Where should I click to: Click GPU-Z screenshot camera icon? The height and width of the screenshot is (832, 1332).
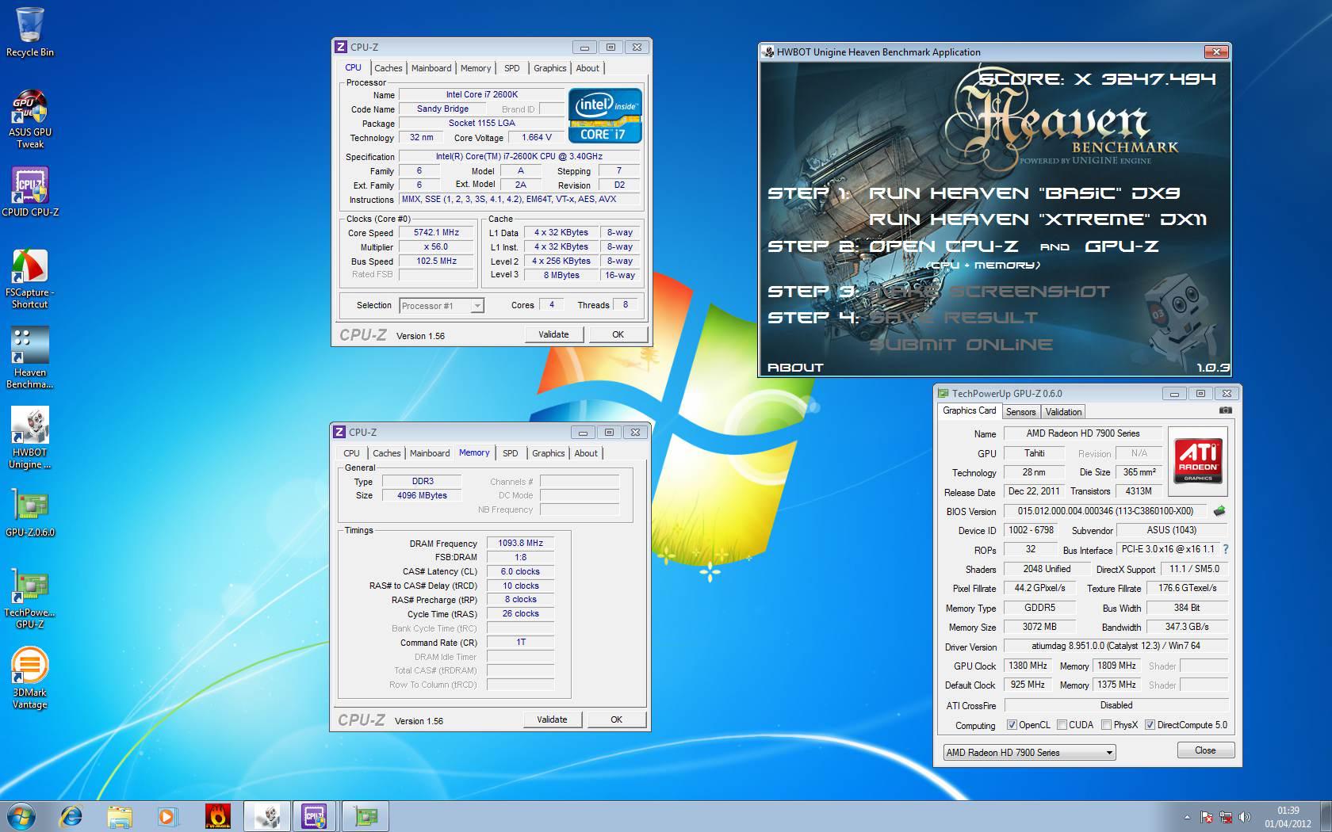[1225, 410]
